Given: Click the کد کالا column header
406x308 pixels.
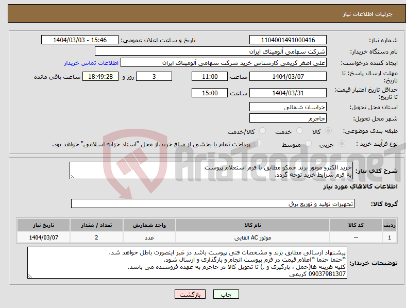Looking at the screenshot, I should (x=356, y=225).
